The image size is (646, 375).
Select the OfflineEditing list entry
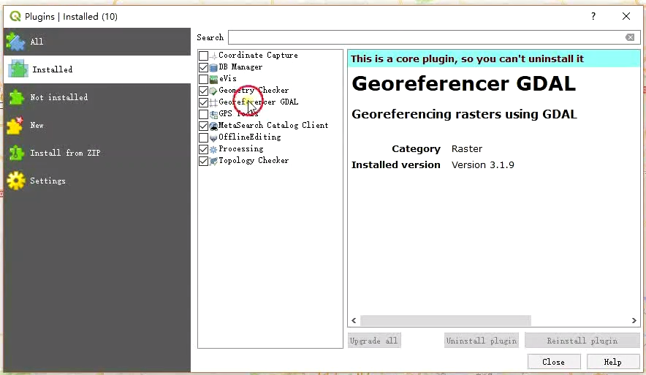point(250,137)
